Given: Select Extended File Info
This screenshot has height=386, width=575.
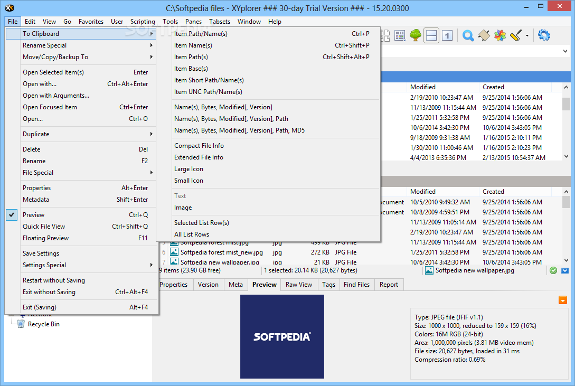Looking at the screenshot, I should pyautogui.click(x=268, y=157).
